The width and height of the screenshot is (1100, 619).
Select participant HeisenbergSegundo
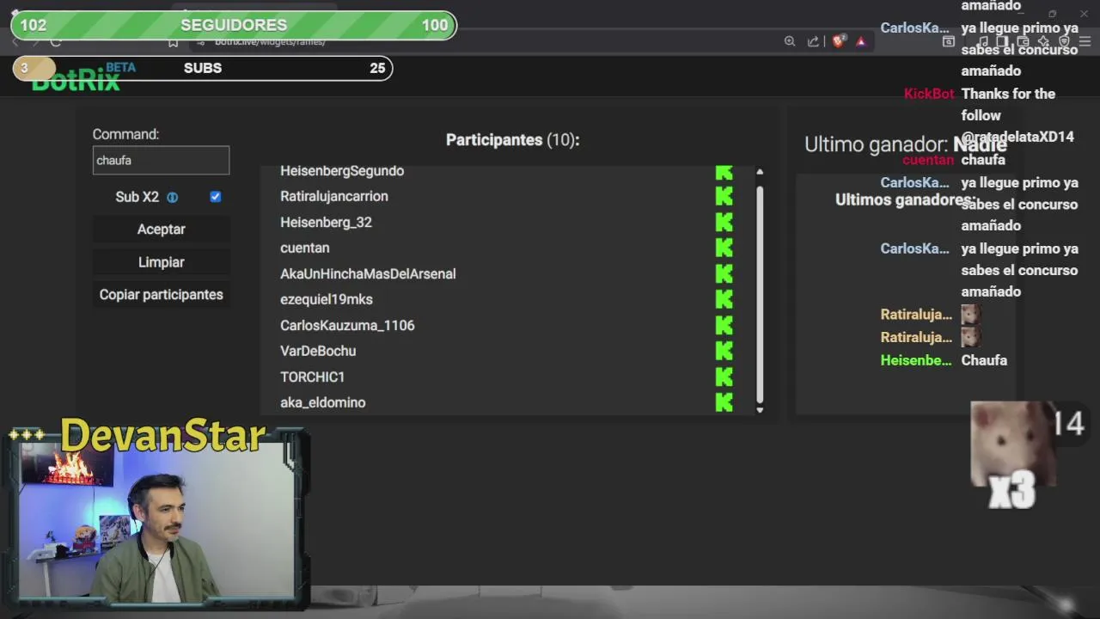[x=342, y=171]
